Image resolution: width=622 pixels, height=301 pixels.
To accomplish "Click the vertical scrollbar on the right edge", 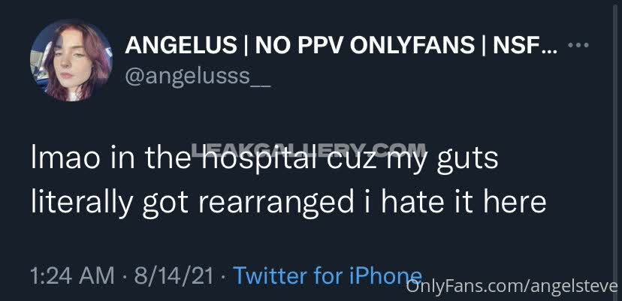I will click(x=615, y=151).
